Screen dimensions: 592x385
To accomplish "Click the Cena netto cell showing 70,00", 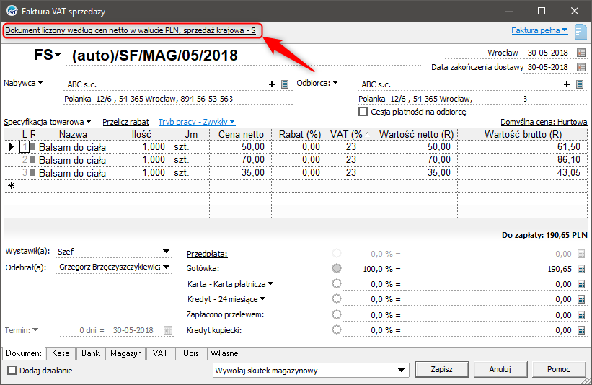I will tap(238, 159).
